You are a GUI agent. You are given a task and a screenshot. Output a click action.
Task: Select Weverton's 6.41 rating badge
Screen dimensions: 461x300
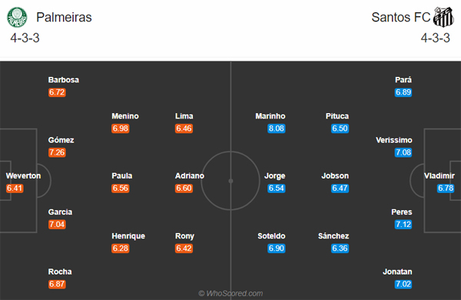(x=15, y=188)
